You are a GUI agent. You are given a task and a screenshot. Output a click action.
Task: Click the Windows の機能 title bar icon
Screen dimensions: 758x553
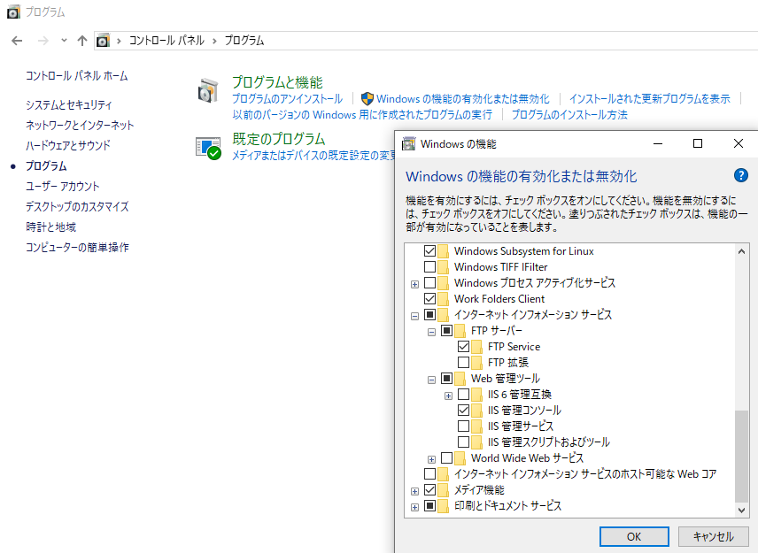(x=409, y=144)
